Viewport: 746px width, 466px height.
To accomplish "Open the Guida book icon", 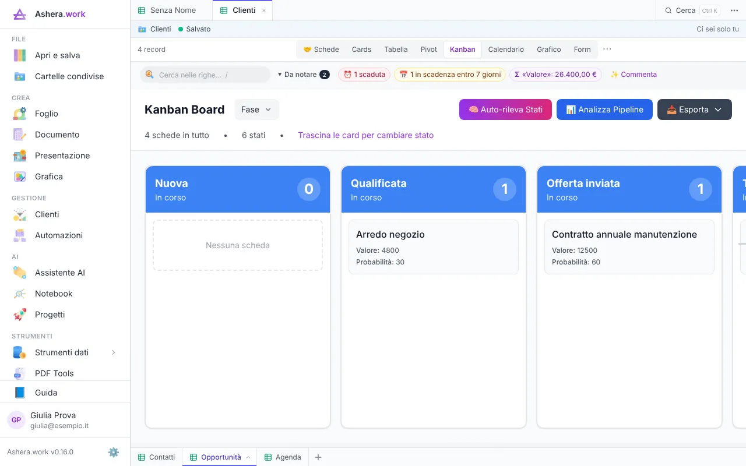I will pyautogui.click(x=20, y=393).
